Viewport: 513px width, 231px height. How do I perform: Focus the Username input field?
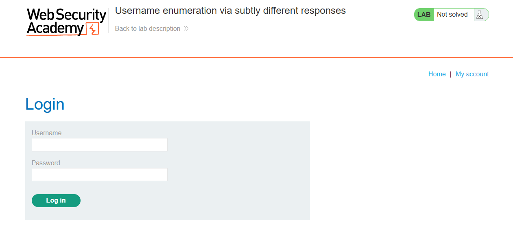(x=100, y=145)
